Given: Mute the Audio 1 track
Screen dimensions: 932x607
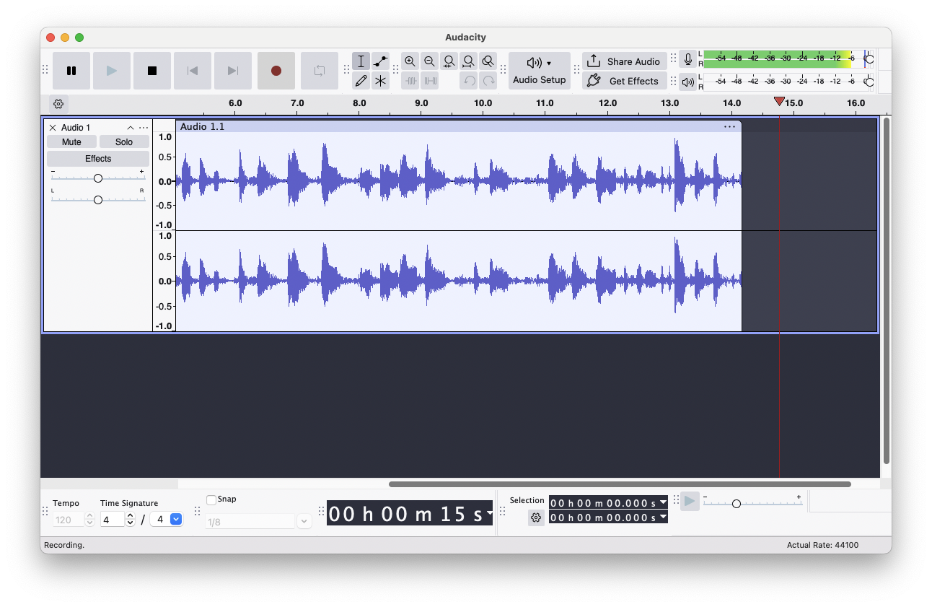Looking at the screenshot, I should pos(71,141).
